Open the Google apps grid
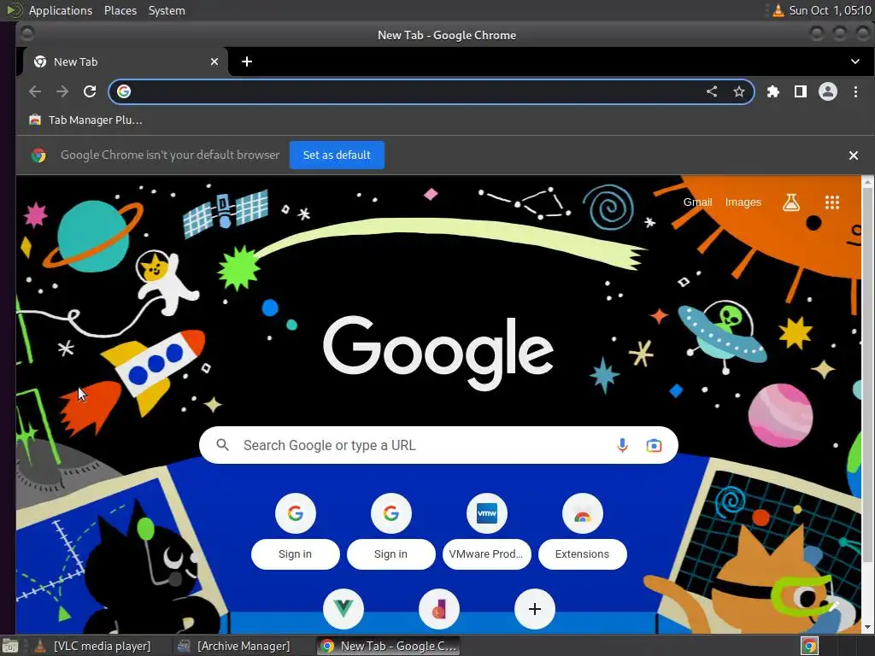The image size is (875, 656). point(832,202)
